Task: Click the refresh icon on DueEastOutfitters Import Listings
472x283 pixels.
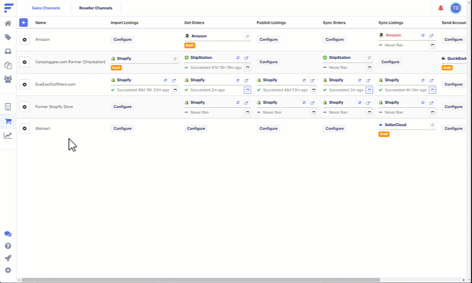Action: [165, 80]
